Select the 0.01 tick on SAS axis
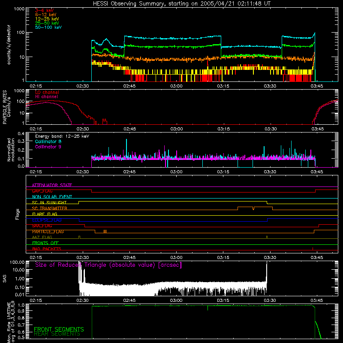This screenshot has height=343, width=343. (x=20, y=295)
